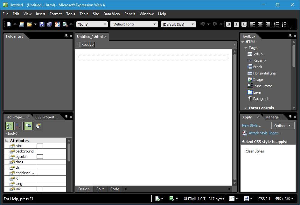This screenshot has height=205, width=300.
Task: Click the Show Tag Properties icon
Action: tap(38, 126)
